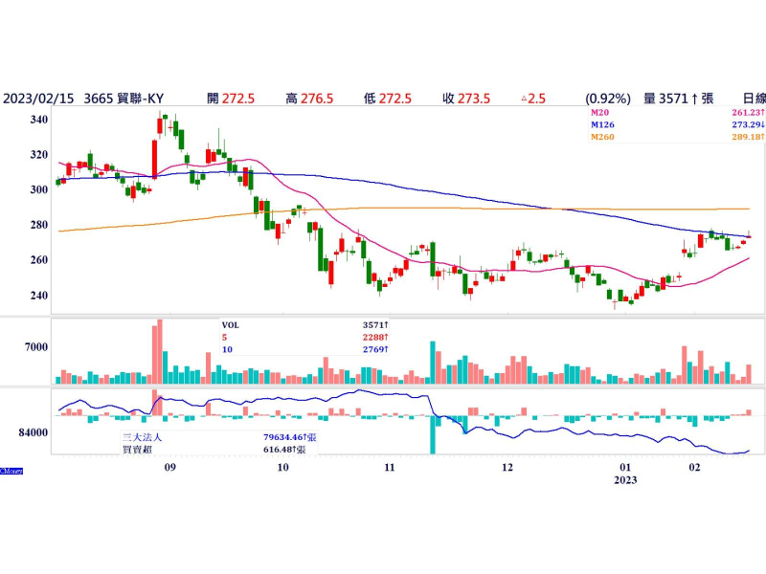Click the opening price 272.5
This screenshot has height=574, width=766.
[238, 99]
